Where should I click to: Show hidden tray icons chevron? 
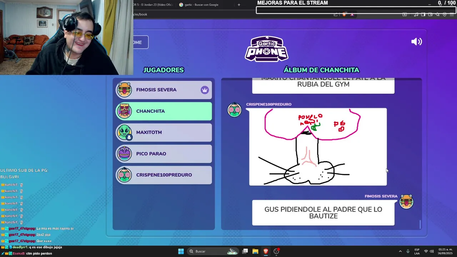tap(400, 251)
